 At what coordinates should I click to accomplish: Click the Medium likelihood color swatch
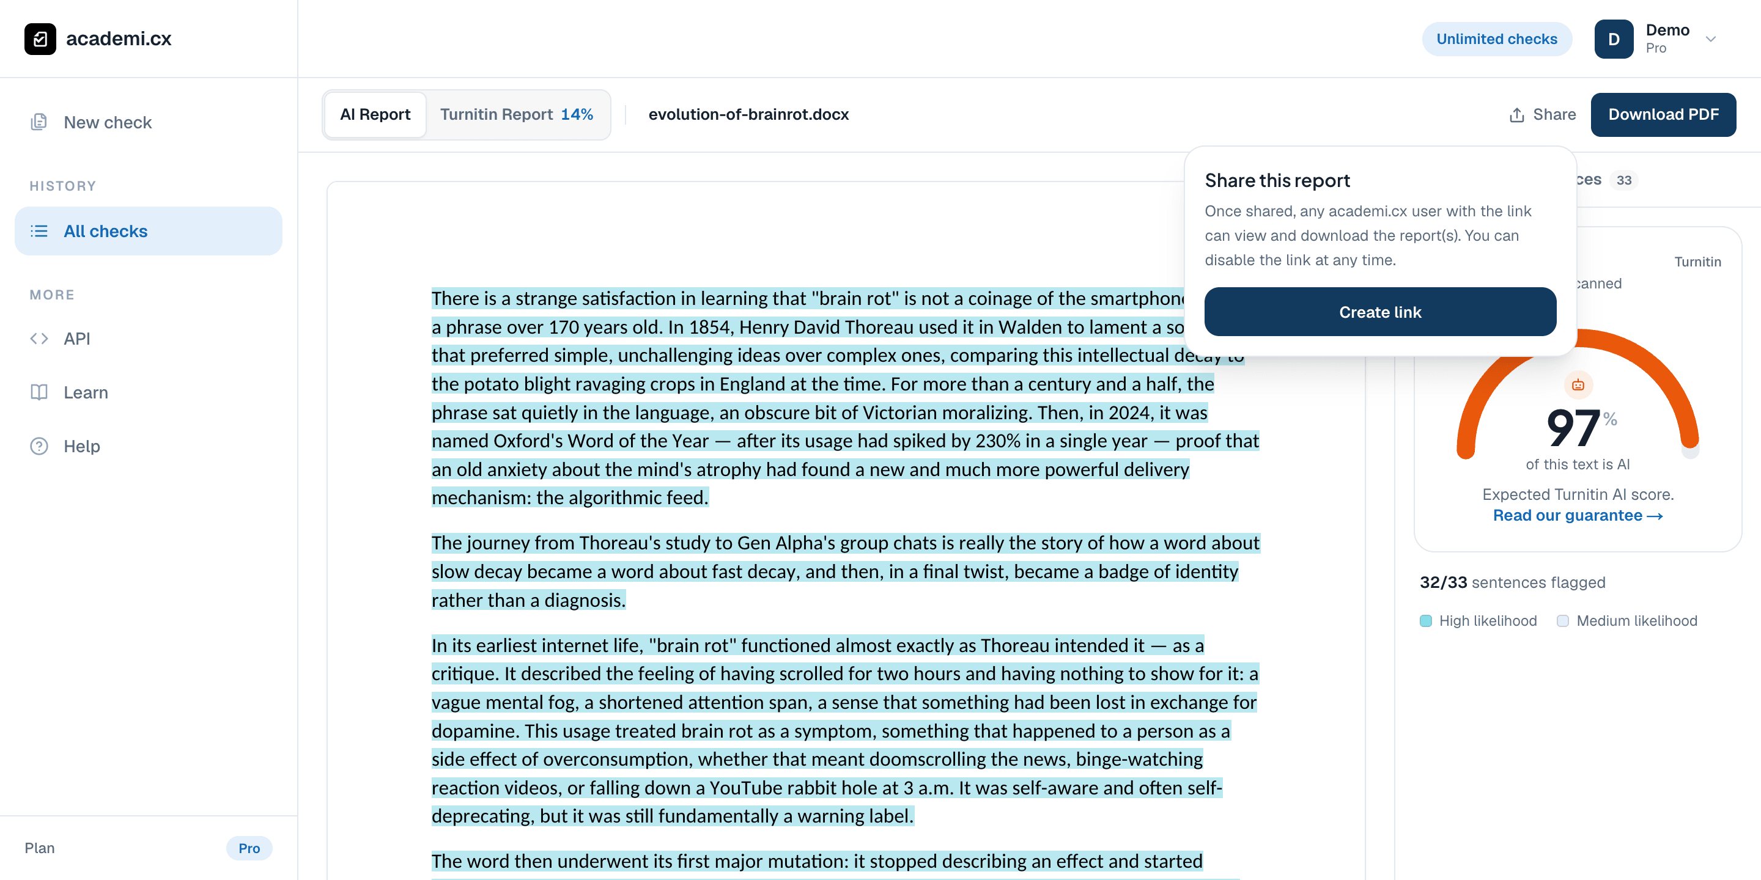pos(1563,620)
